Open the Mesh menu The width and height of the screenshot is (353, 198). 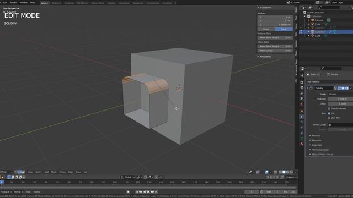tap(54, 172)
